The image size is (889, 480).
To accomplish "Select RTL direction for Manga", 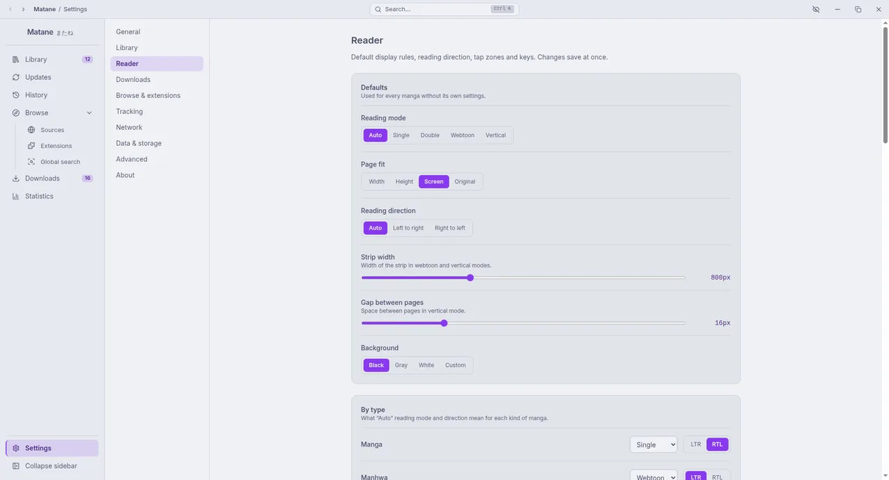I will (717, 445).
